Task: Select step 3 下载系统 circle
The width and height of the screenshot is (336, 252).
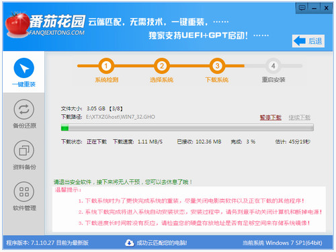Action: [x=217, y=66]
